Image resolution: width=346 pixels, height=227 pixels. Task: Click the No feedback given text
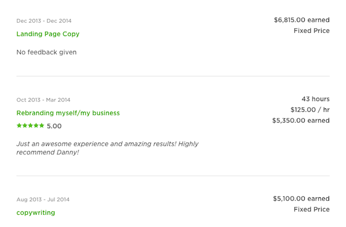click(47, 52)
